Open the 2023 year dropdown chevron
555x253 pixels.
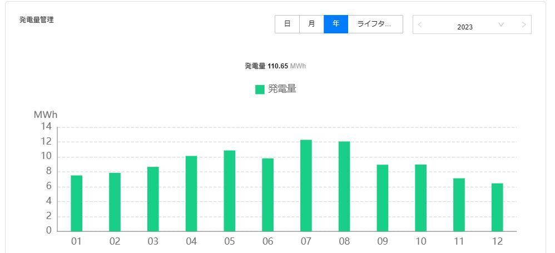[501, 24]
